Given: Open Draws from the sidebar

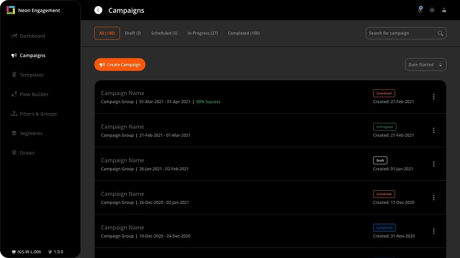Looking at the screenshot, I should [x=27, y=153].
